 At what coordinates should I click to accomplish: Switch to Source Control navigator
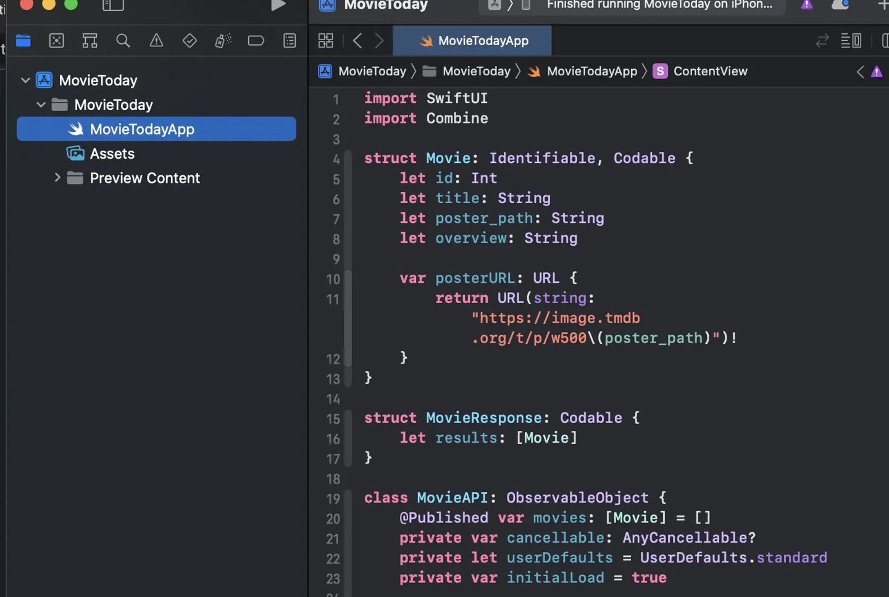[x=57, y=41]
